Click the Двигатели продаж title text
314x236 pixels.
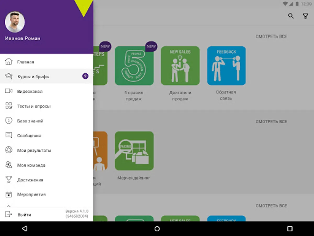[180, 96]
